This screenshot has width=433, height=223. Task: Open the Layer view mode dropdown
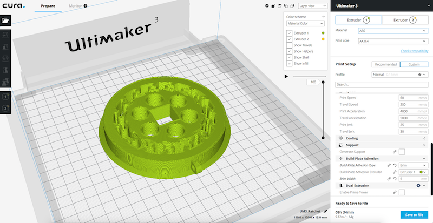(x=313, y=6)
